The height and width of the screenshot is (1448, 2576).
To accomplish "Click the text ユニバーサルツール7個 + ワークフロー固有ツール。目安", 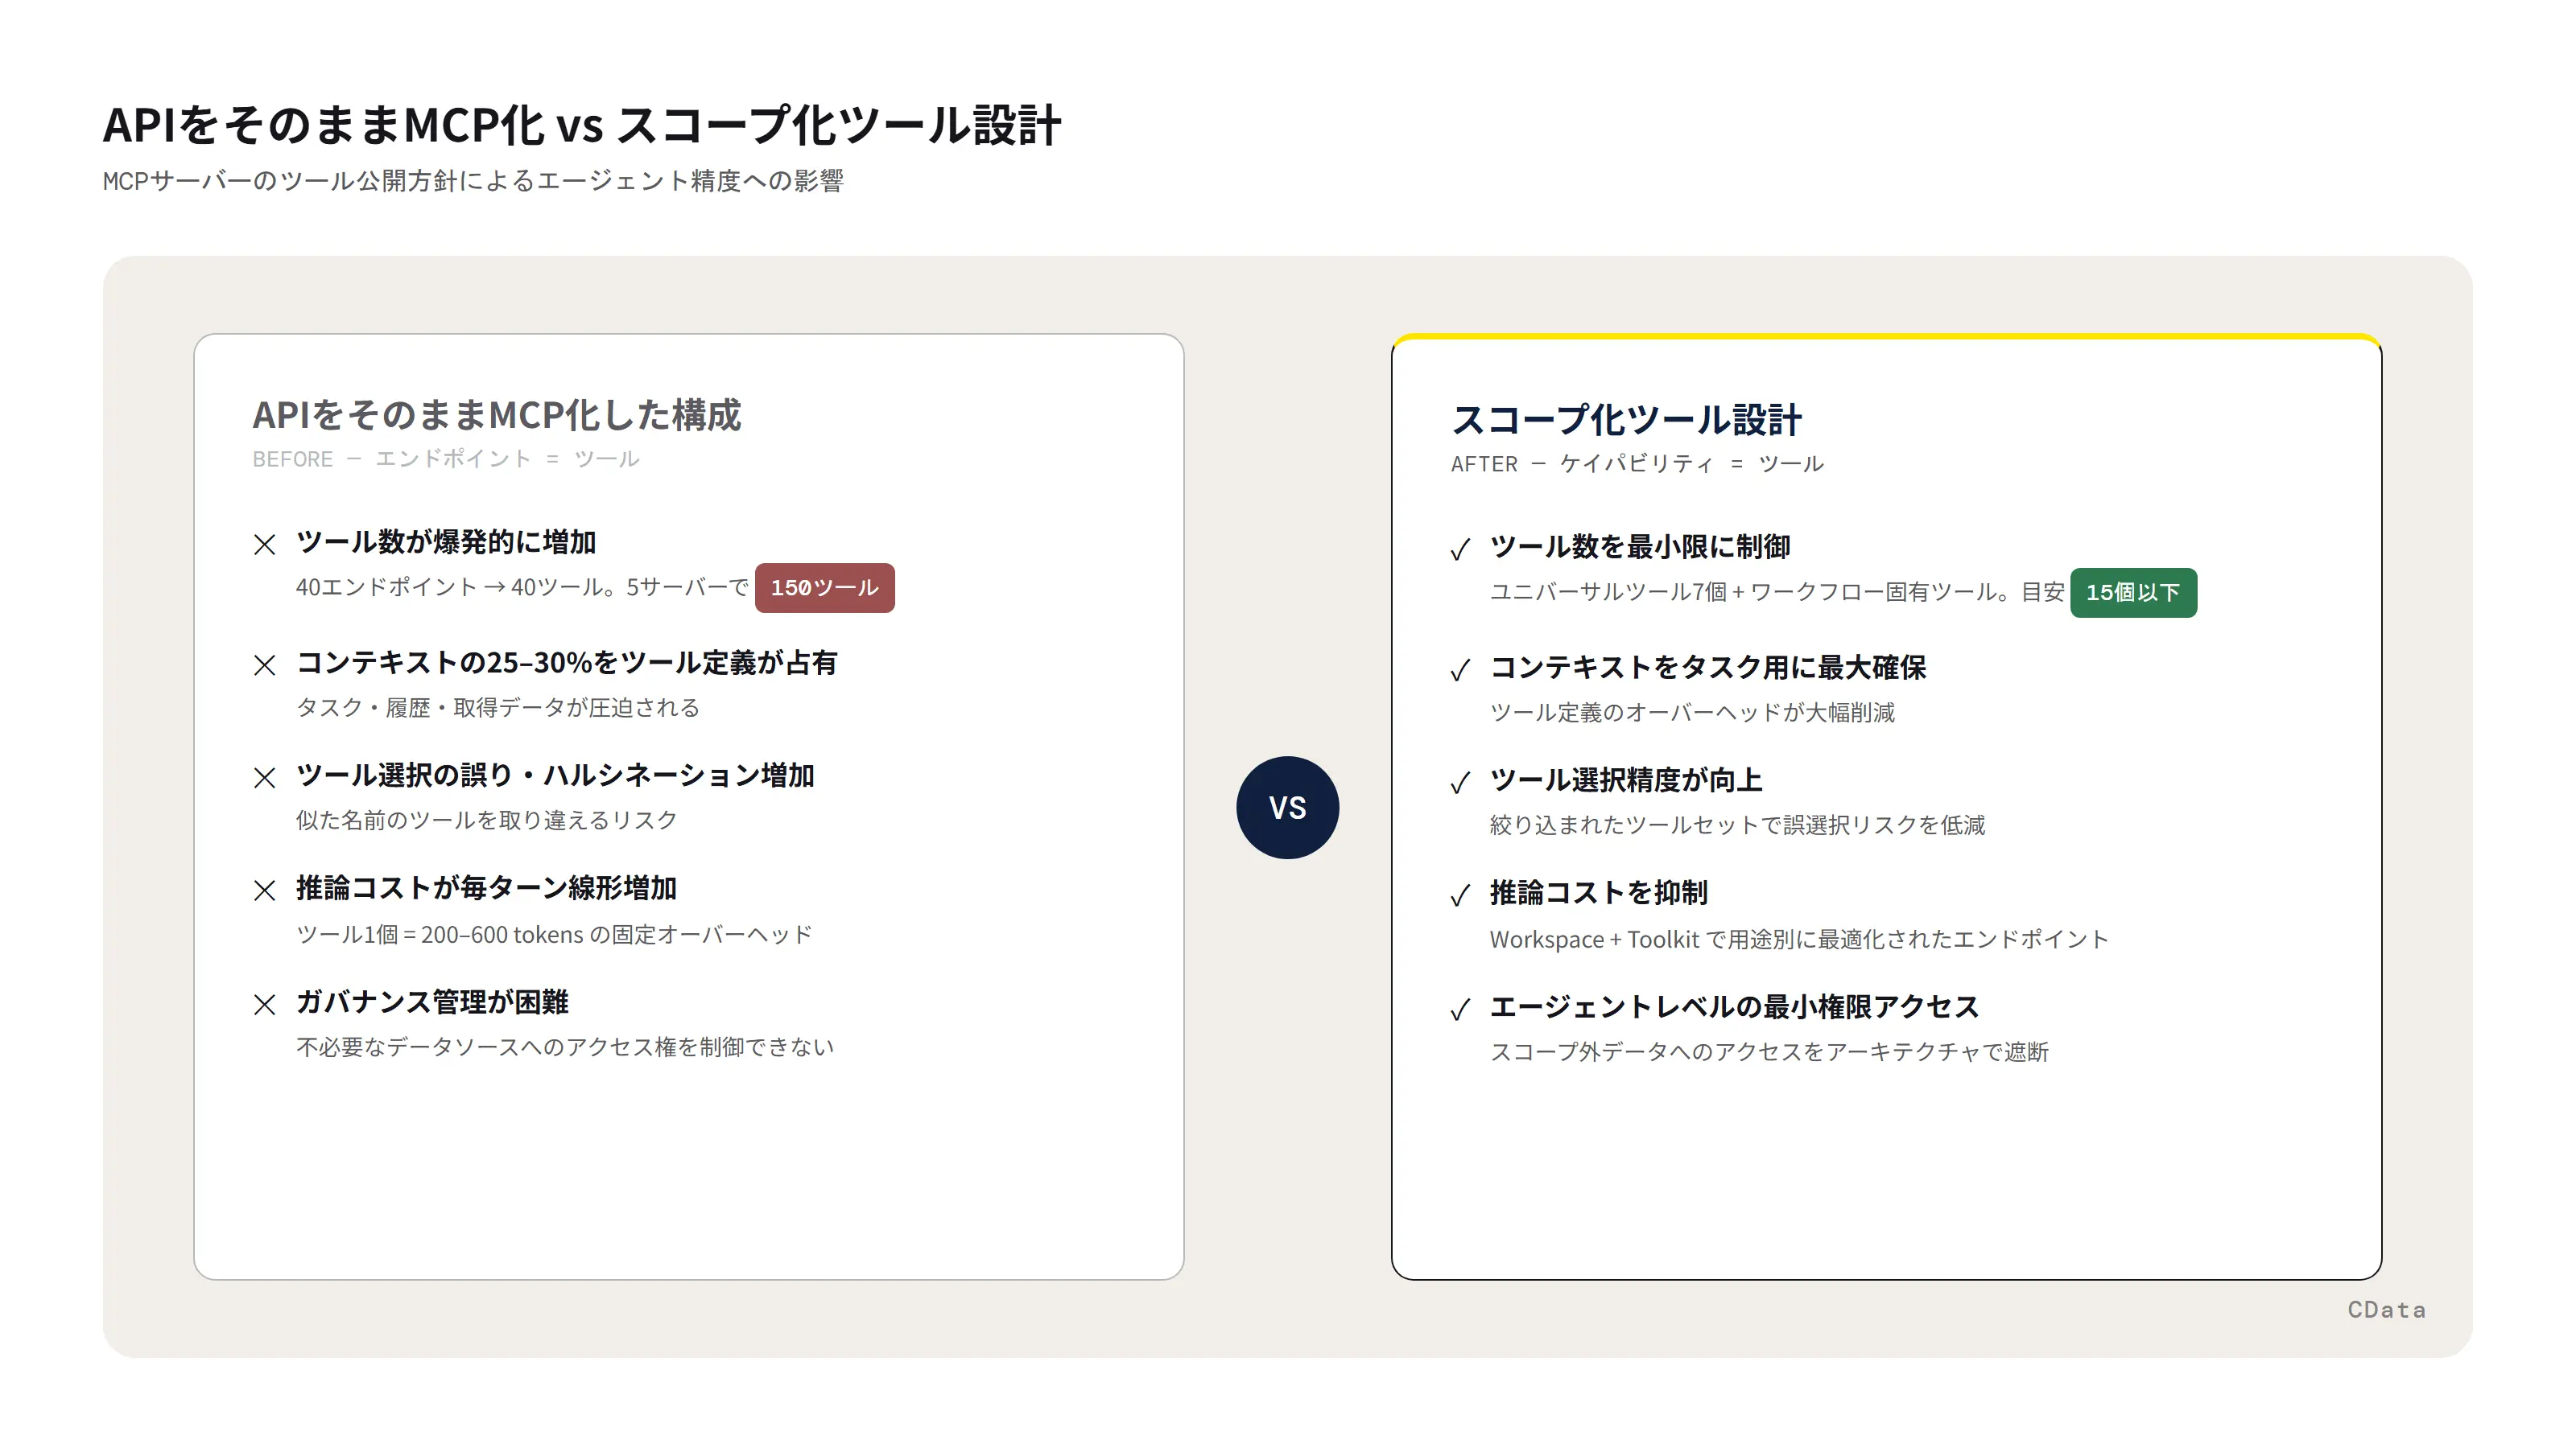I will 1777,593.
